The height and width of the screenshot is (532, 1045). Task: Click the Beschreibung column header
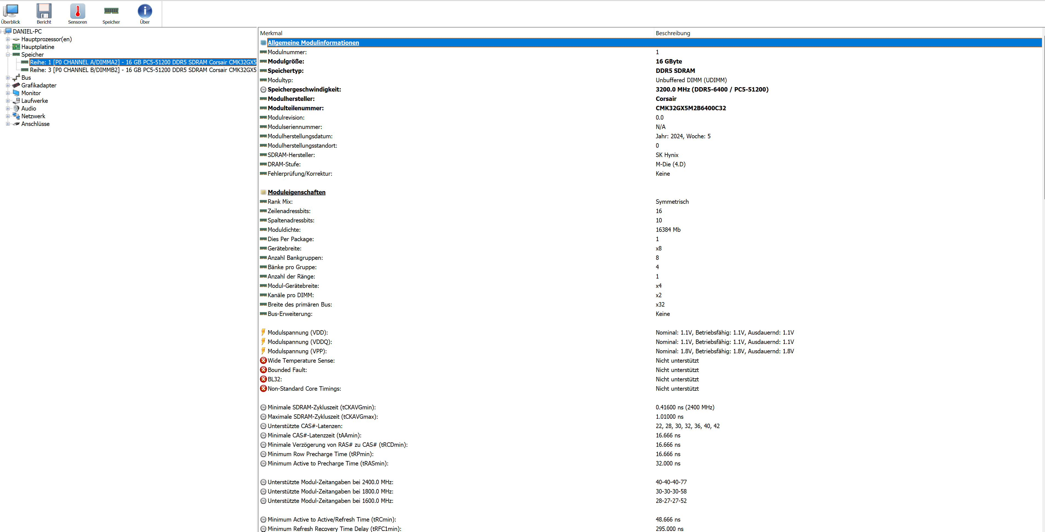673,33
